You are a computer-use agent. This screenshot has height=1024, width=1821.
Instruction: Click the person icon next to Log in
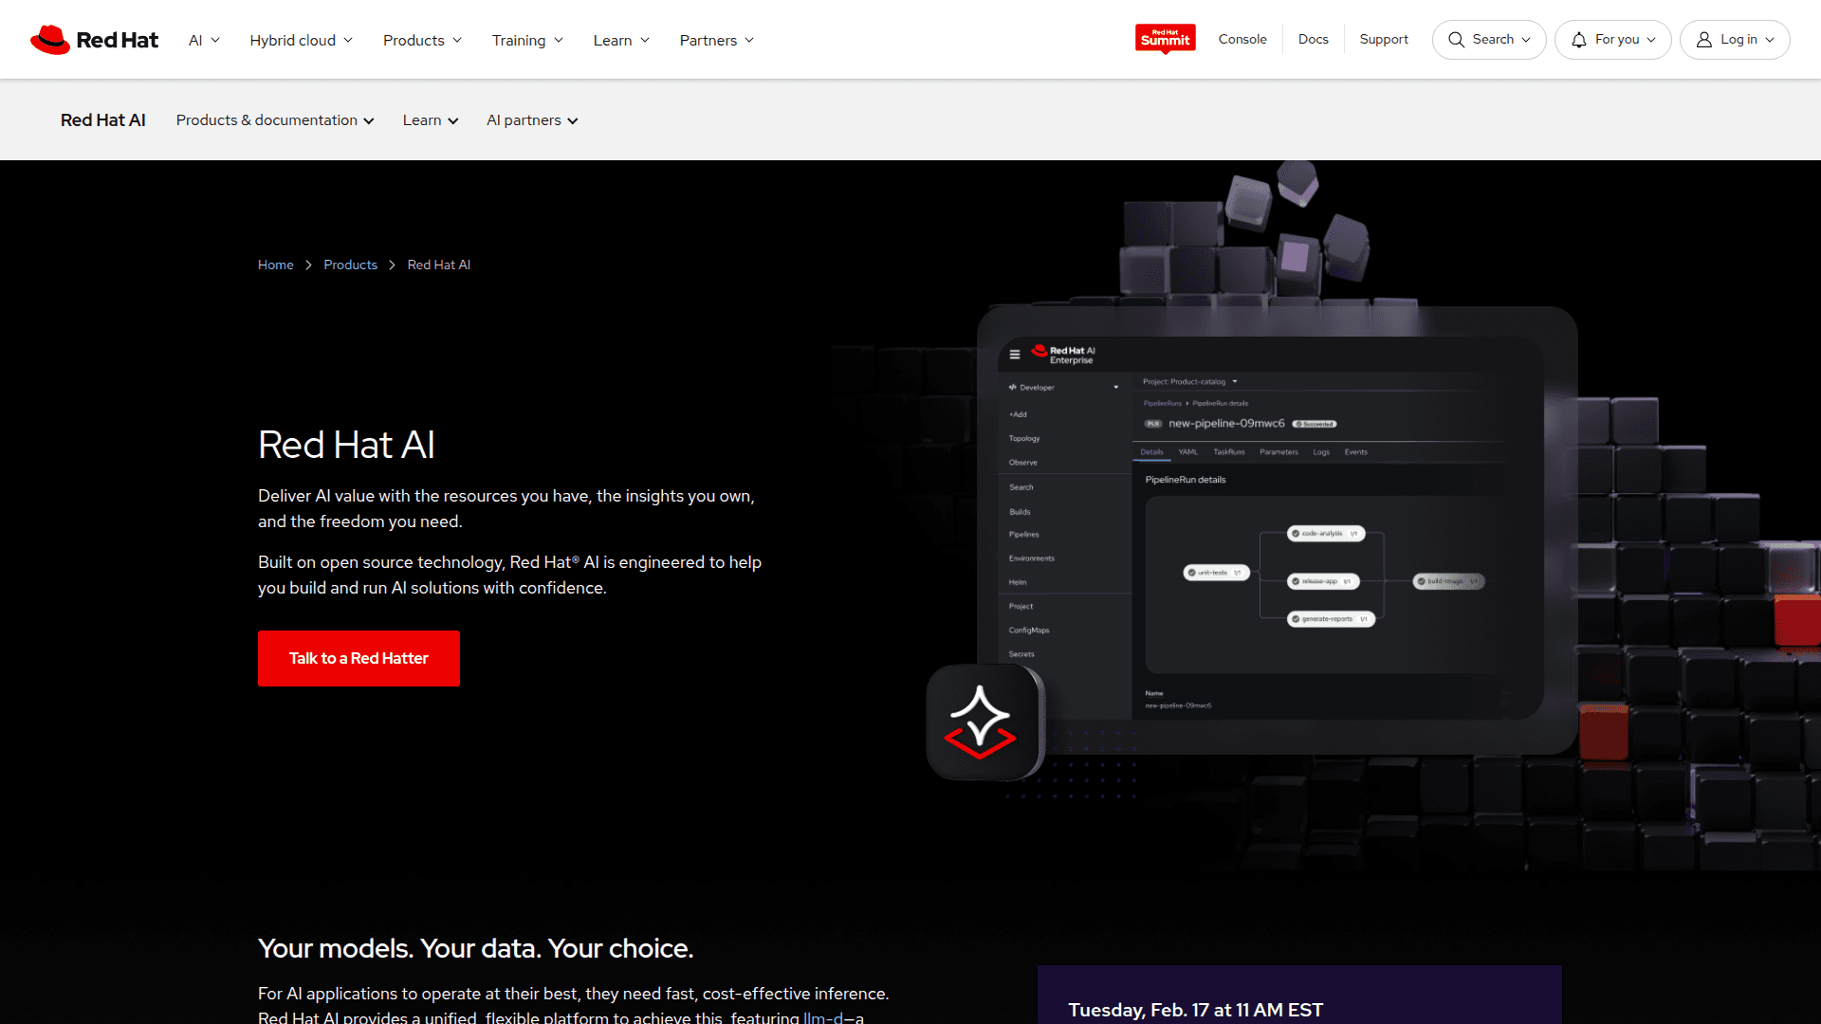point(1704,39)
